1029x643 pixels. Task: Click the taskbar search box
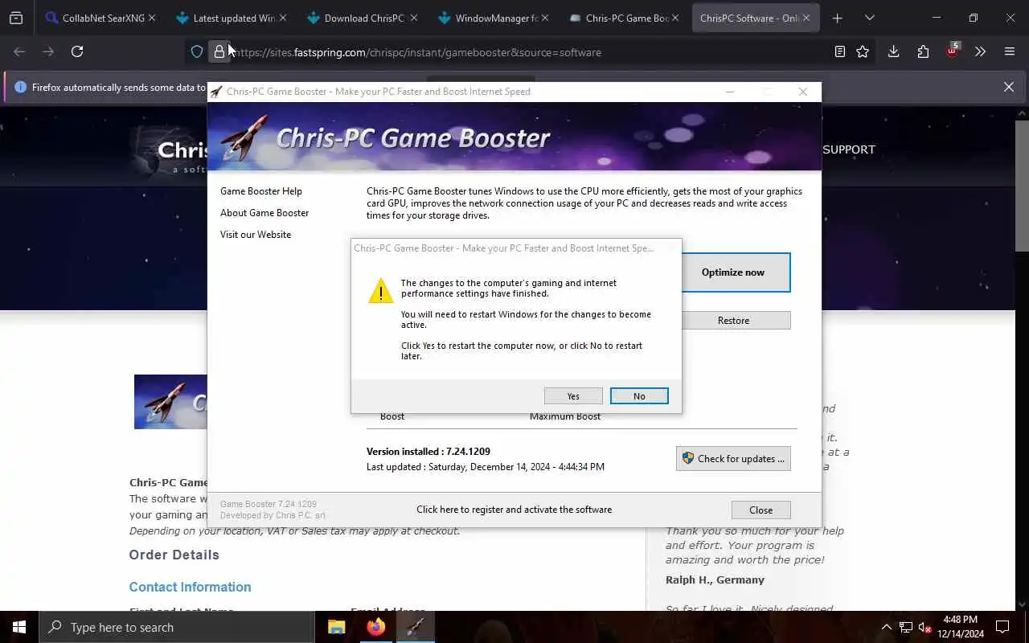click(177, 627)
